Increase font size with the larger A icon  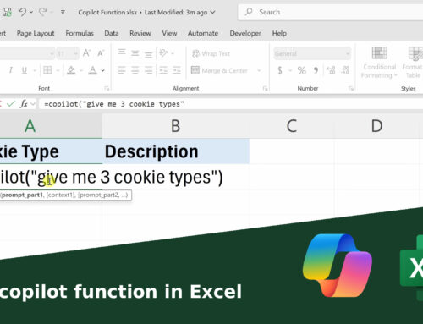pos(86,53)
